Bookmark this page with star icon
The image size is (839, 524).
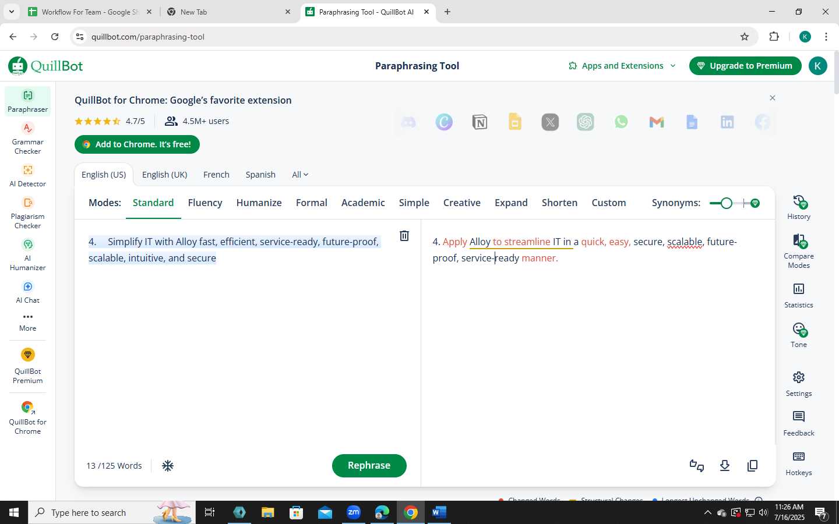(x=745, y=37)
